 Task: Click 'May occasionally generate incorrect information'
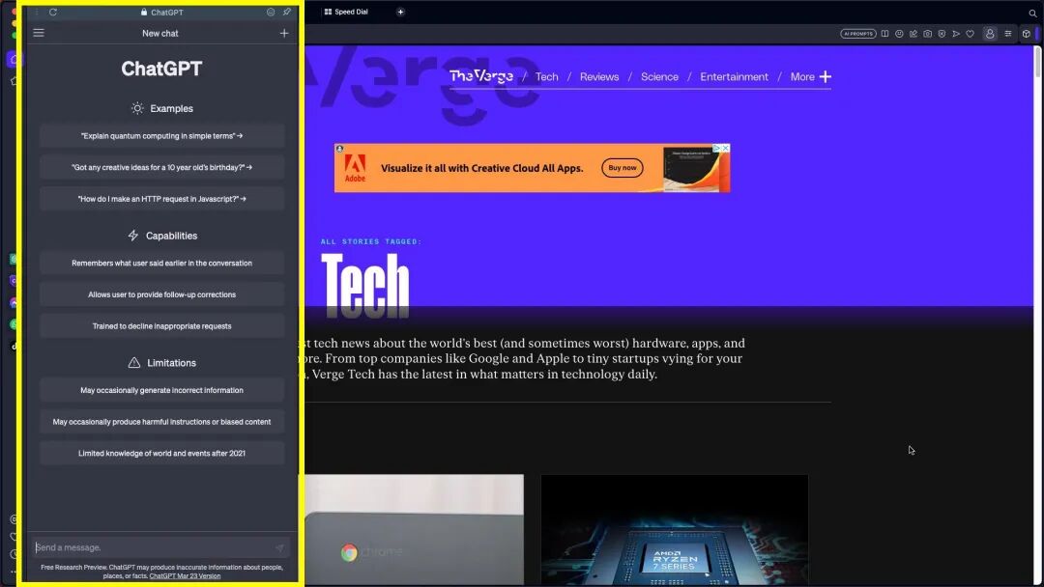point(161,390)
